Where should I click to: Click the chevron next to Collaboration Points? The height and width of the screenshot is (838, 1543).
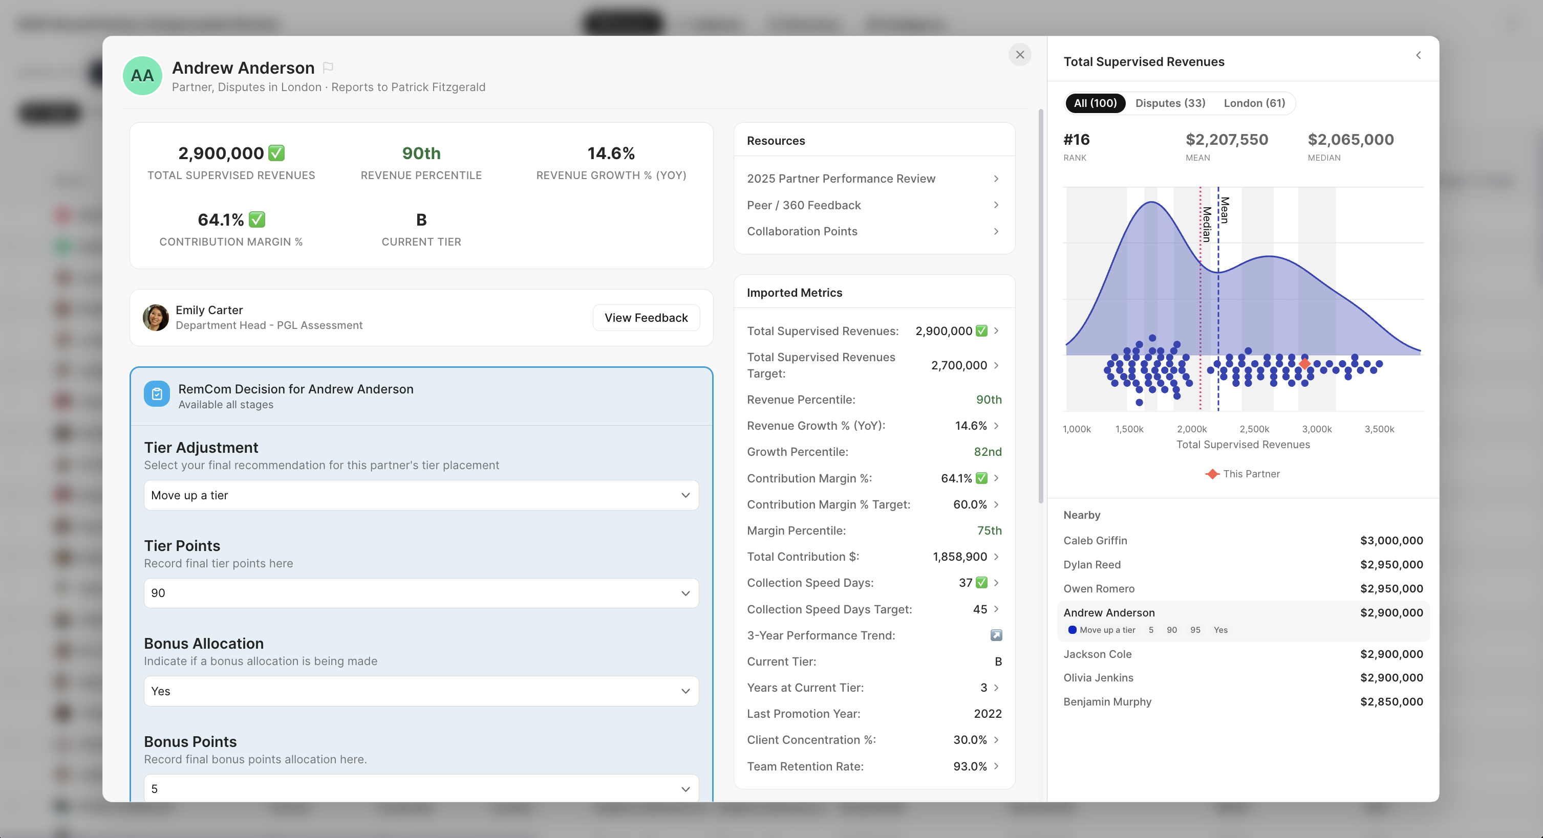pos(996,232)
